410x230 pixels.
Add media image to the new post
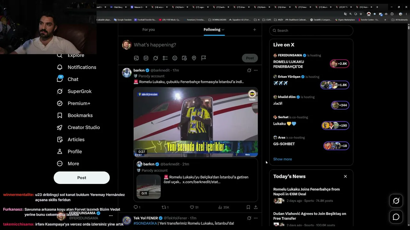136,58
